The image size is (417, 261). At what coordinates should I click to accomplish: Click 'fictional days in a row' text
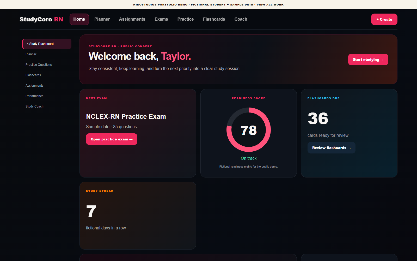(106, 228)
